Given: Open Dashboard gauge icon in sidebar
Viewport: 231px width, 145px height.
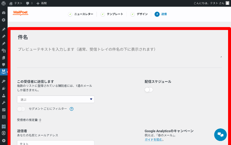Looking at the screenshot, I should coord(4,13).
